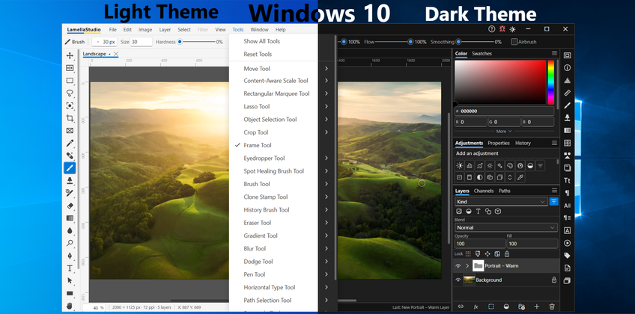Viewport: 635px width, 314px height.
Task: Open the File menu
Action: (112, 29)
